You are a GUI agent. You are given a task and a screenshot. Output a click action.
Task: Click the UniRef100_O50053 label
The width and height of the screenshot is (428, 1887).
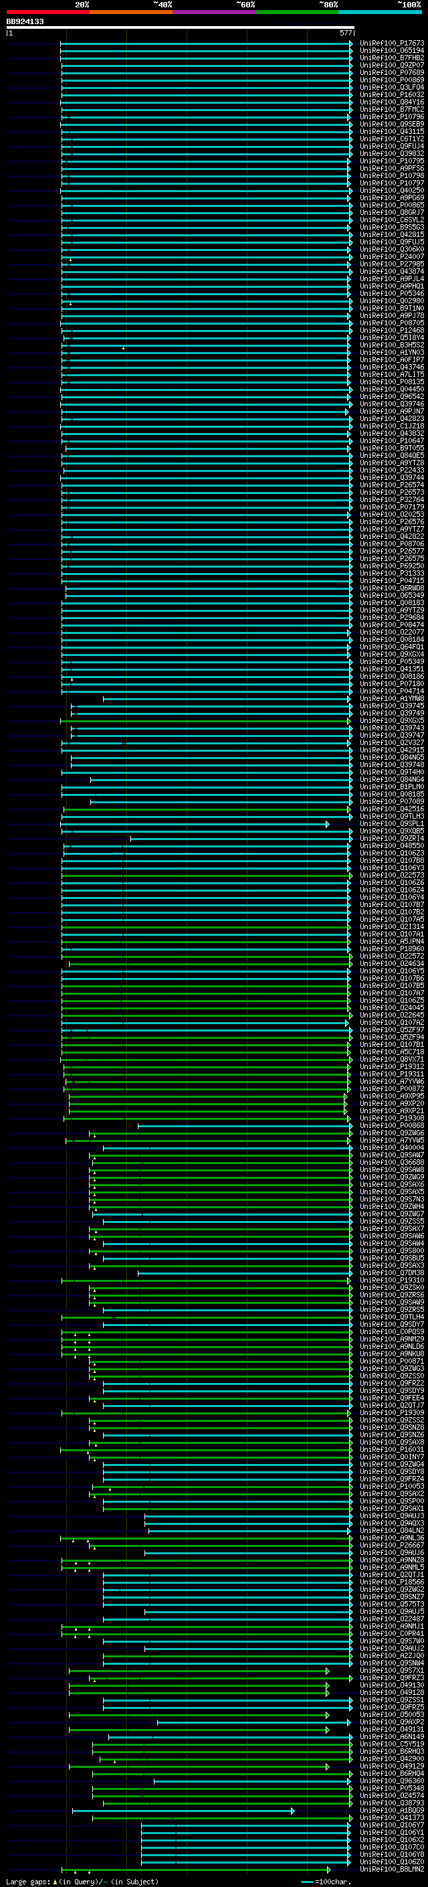click(x=392, y=1715)
